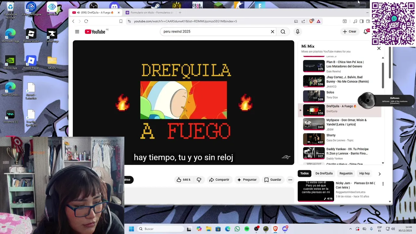Open the NVIDIA App desktop icon
Screen dimensions: 416x234
pos(10,63)
